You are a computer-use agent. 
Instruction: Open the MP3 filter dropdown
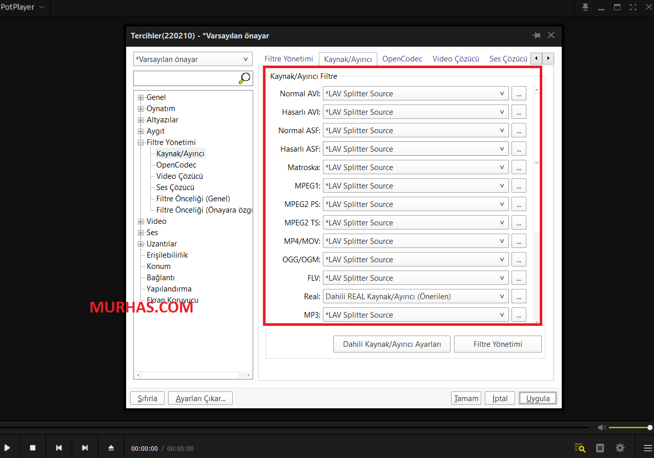(x=416, y=315)
